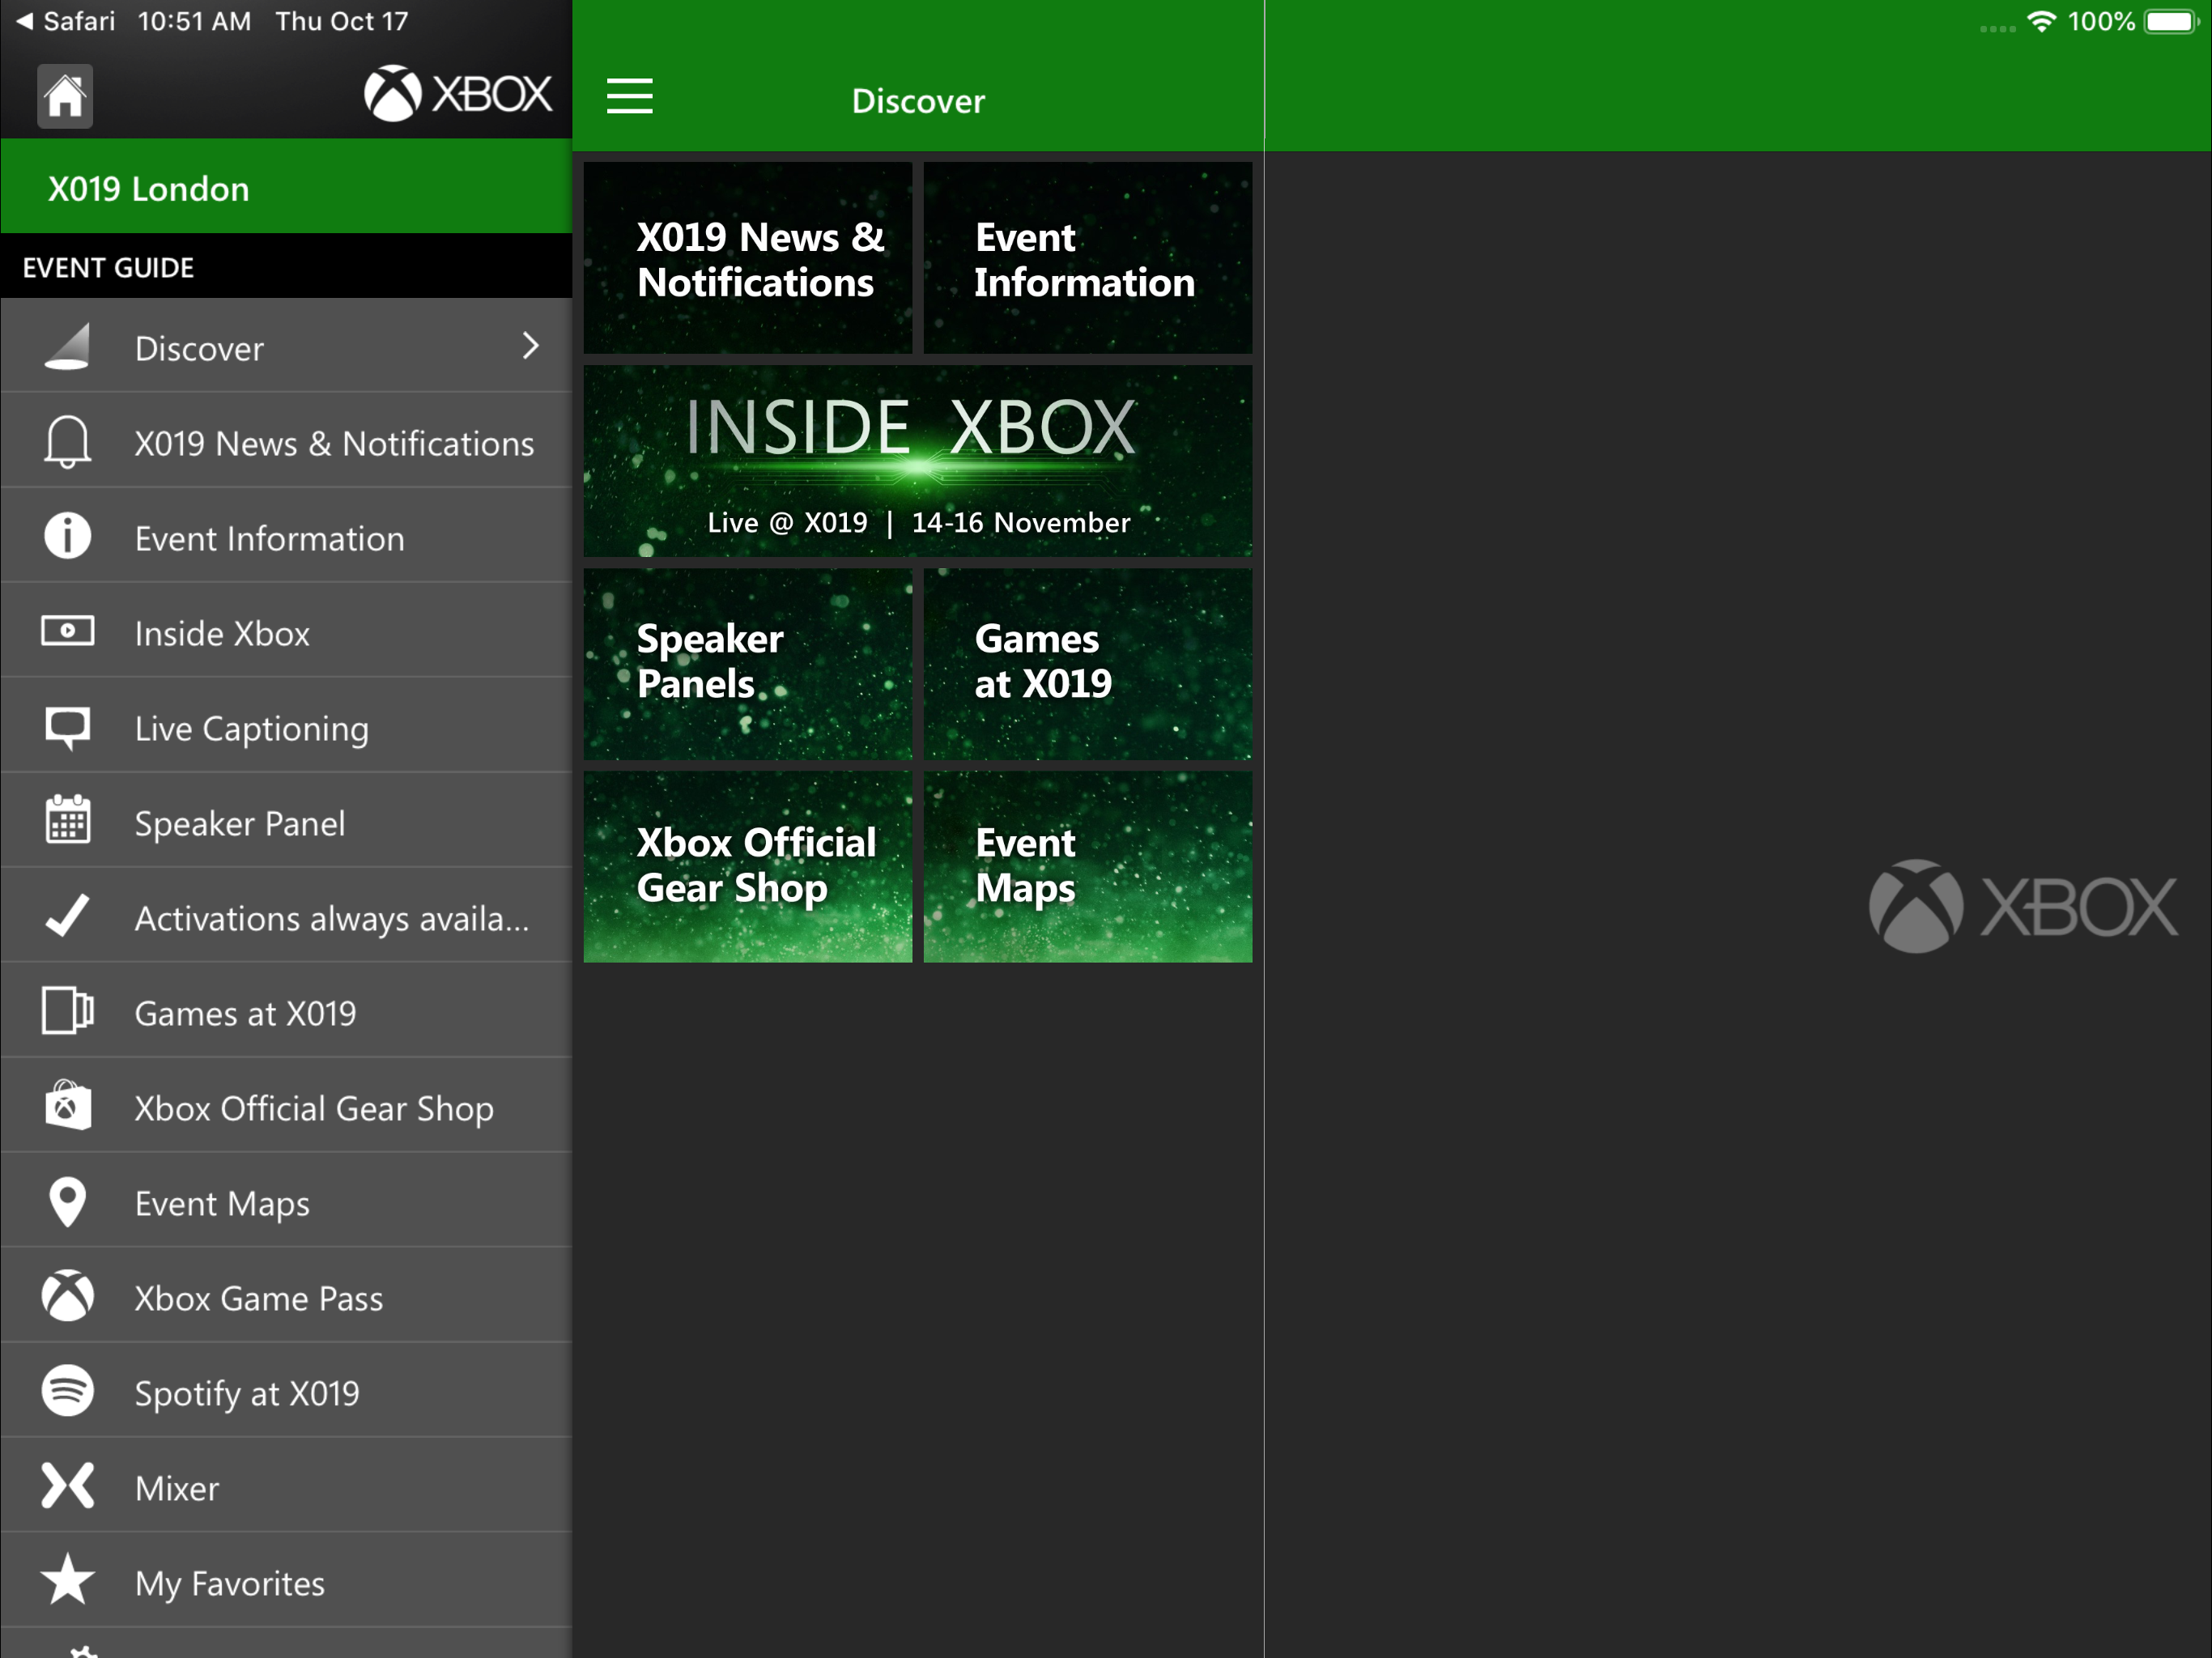Open the Inside Xbox banner tile
2212x1658 pixels.
click(918, 461)
